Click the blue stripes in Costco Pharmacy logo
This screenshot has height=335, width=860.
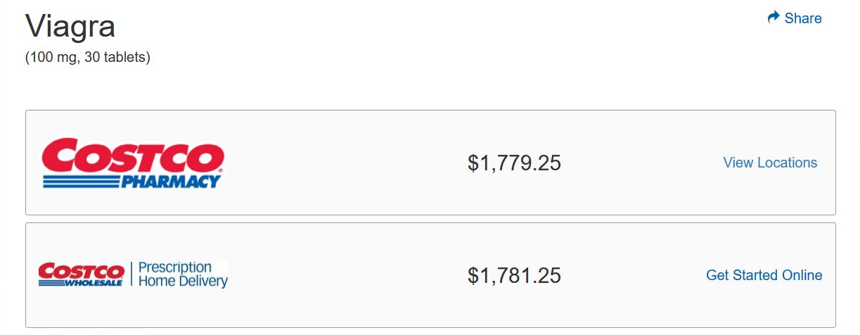coord(81,182)
